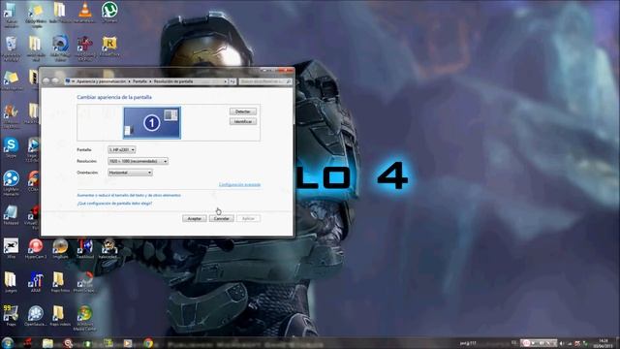Image resolution: width=620 pixels, height=349 pixels.
Task: Open Windows Explorer folder in taskbar
Action: pos(47,343)
